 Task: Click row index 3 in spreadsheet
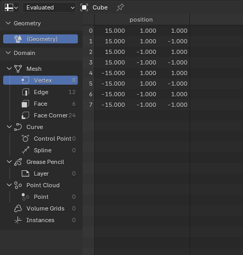91,62
